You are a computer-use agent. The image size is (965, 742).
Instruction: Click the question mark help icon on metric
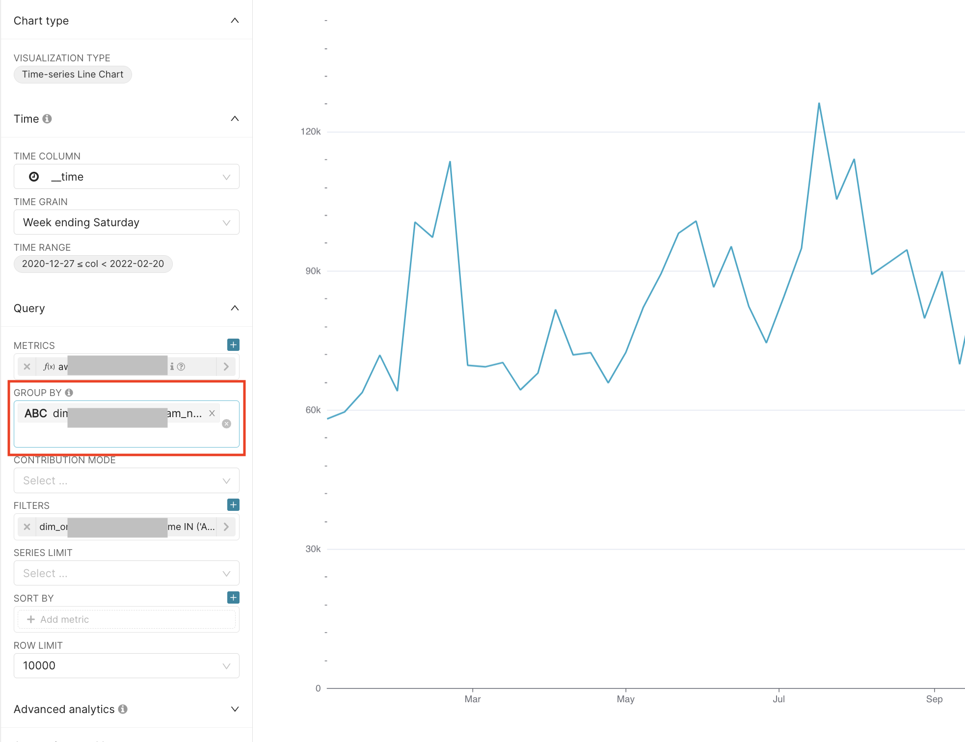[x=182, y=366]
